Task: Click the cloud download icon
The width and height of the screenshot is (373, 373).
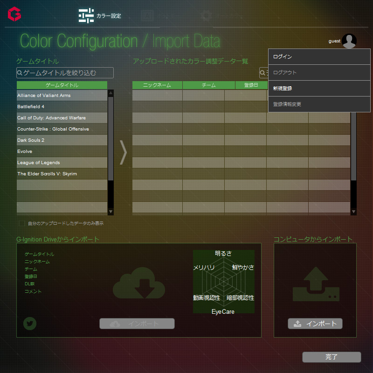Action: pyautogui.click(x=139, y=283)
